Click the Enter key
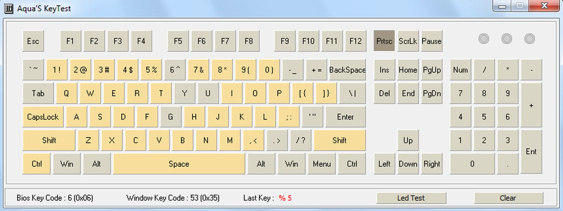This screenshot has height=211, width=563. point(345,117)
